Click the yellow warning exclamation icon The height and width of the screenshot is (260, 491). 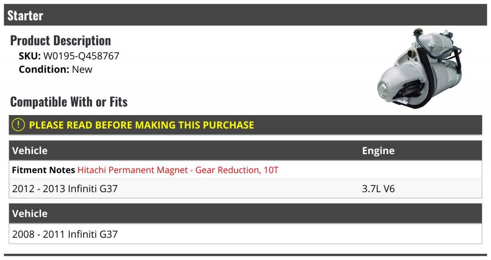pyautogui.click(x=18, y=125)
